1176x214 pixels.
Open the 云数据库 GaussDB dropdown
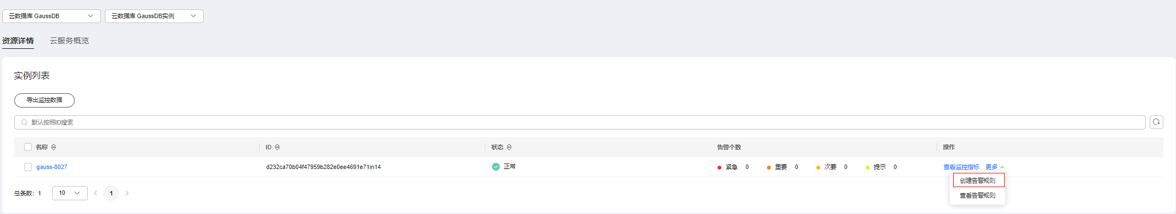tap(52, 16)
